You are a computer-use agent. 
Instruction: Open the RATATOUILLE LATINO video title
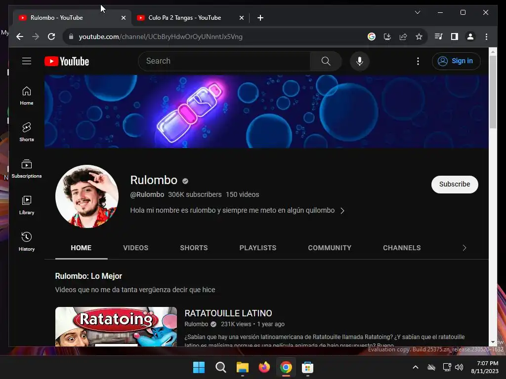[x=228, y=313]
